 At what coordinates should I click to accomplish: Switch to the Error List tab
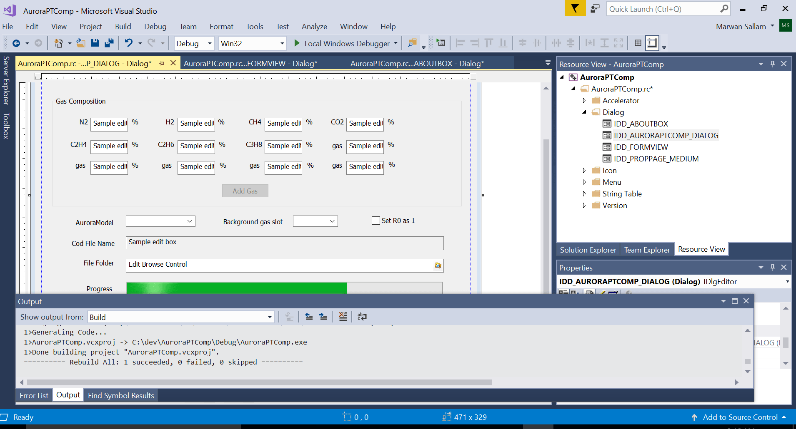(x=34, y=395)
